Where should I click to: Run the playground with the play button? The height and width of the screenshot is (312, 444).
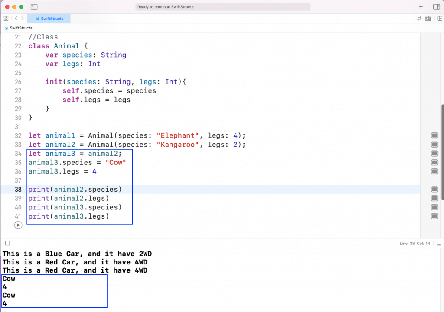[x=18, y=225]
